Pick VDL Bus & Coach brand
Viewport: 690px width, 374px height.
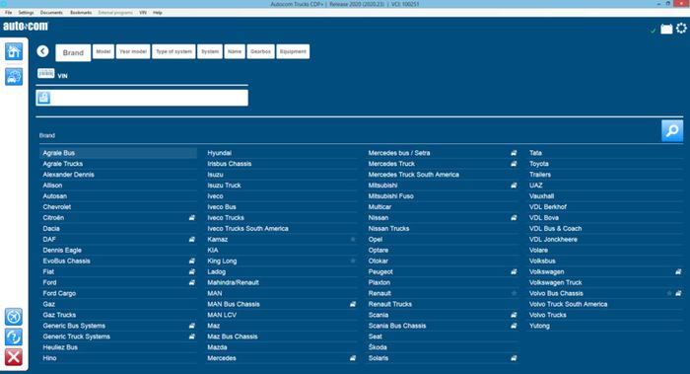604,229
